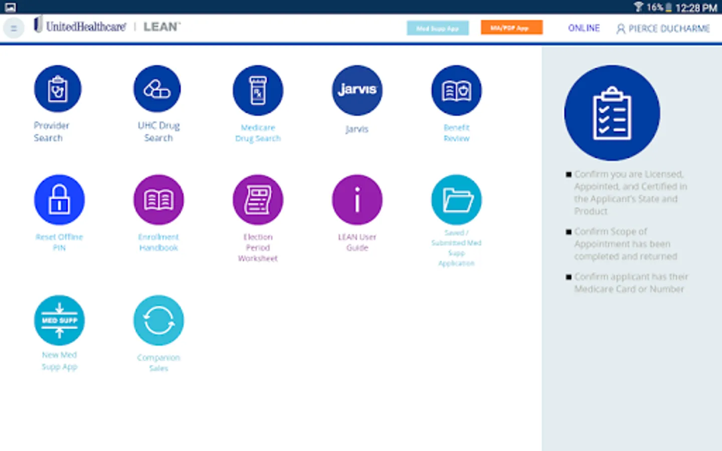Select 'Confirm applicant has their Medicare Card' text

click(x=631, y=283)
